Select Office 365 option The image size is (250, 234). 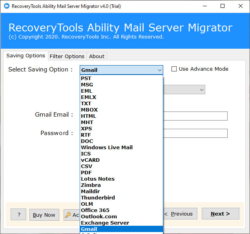click(121, 210)
